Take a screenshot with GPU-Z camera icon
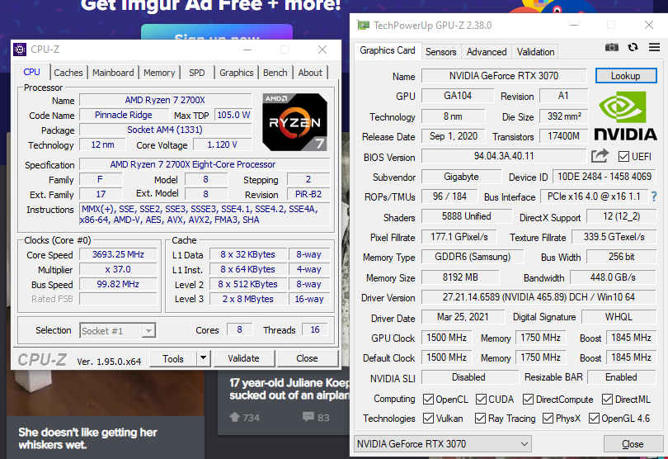 coord(612,47)
